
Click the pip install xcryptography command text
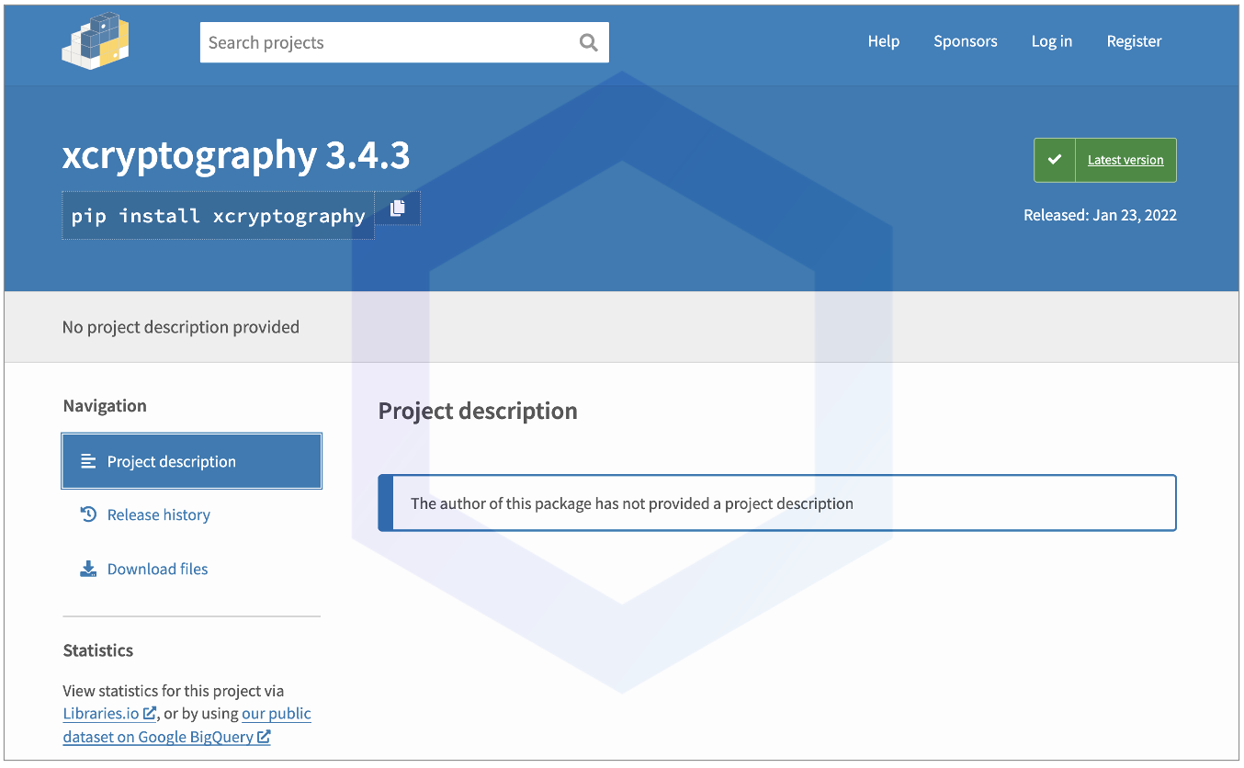(218, 216)
